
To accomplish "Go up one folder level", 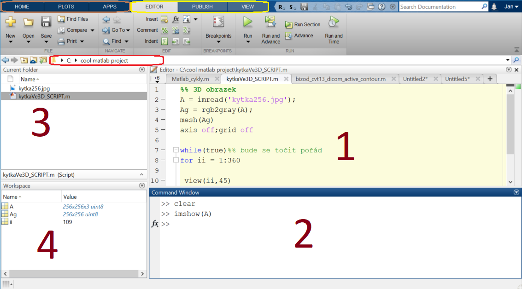I will pos(23,60).
